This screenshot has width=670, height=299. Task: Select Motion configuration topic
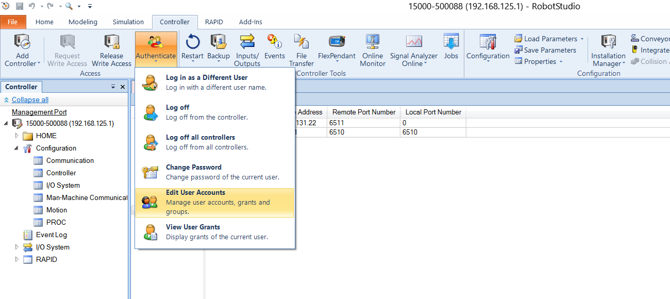(57, 210)
